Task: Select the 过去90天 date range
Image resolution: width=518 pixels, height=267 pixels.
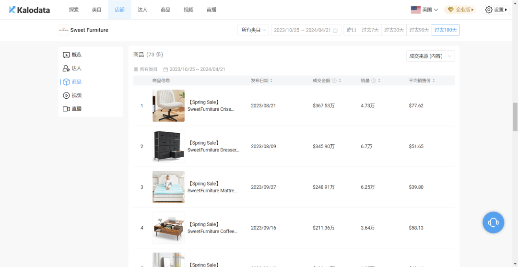Action: pos(419,30)
